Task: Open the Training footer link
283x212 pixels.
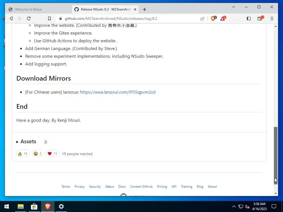Action: tap(187, 187)
